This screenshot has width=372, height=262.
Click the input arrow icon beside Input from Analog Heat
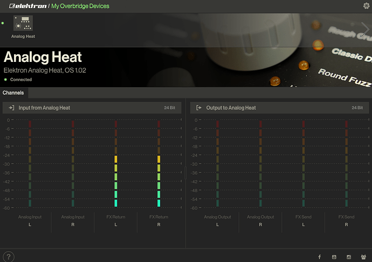tap(11, 108)
